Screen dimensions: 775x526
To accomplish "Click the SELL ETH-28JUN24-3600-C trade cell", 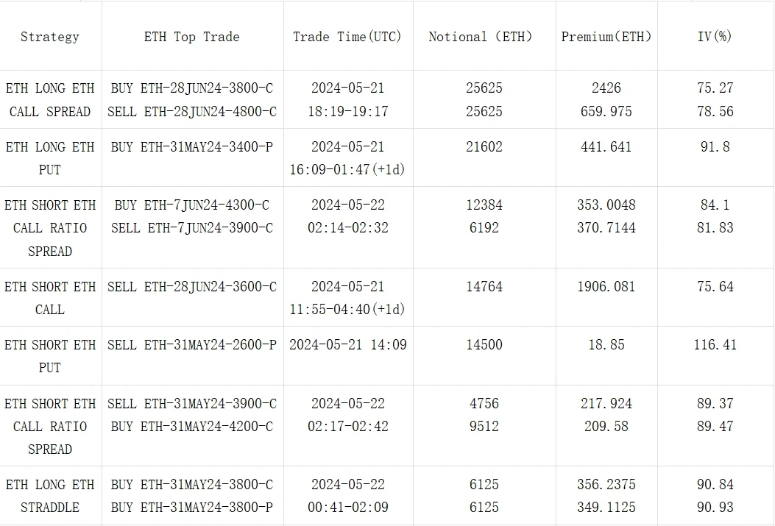I will (x=191, y=287).
